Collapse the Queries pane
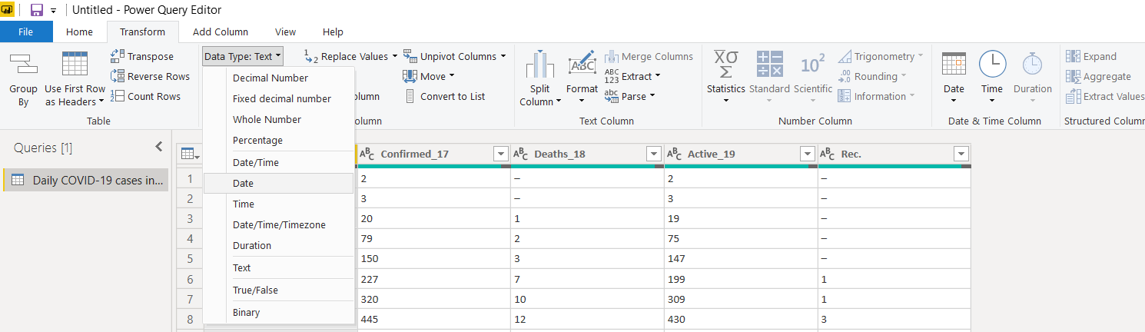Screen dimensions: 1145x332 159,147
